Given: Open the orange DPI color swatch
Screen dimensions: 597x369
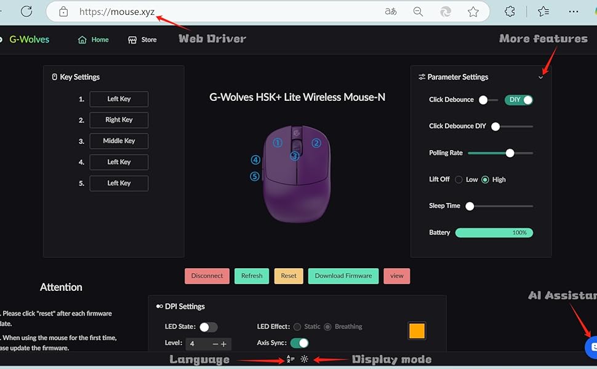Looking at the screenshot, I should 417,331.
